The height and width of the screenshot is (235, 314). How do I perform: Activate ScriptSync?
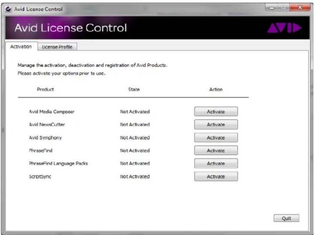pyautogui.click(x=216, y=176)
